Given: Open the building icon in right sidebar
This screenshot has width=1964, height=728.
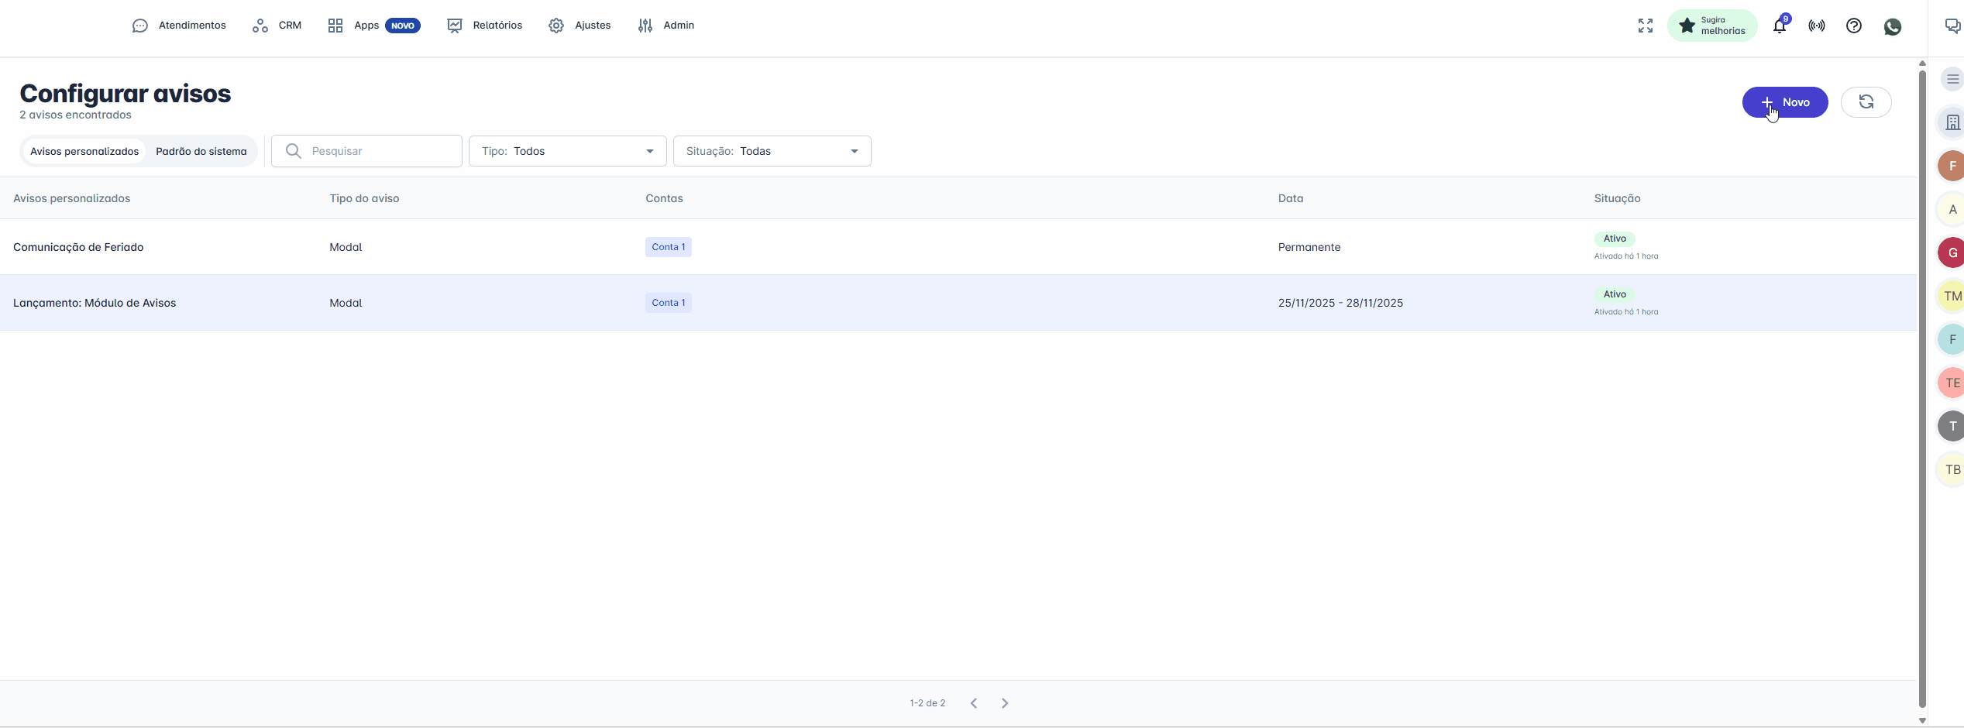Looking at the screenshot, I should coord(1952,122).
